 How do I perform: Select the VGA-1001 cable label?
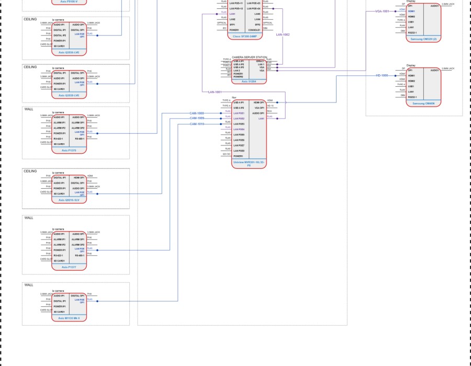click(x=382, y=11)
